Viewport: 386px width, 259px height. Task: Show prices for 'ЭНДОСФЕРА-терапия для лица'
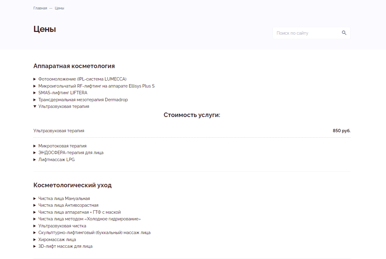[71, 153]
